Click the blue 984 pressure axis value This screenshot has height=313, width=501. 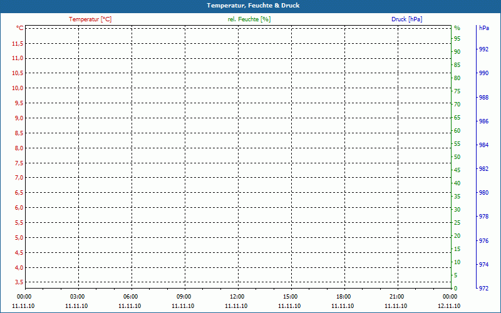(x=483, y=145)
